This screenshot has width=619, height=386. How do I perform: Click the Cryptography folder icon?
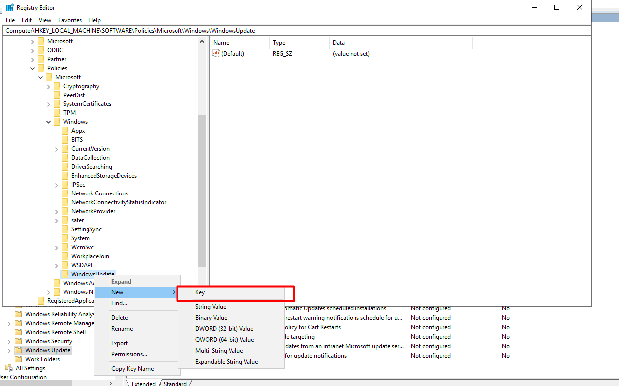point(57,86)
